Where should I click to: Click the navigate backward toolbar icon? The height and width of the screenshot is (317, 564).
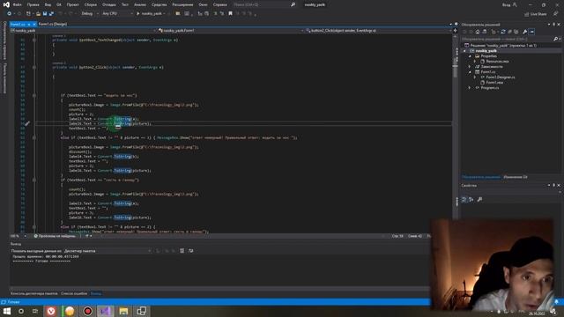(9, 14)
